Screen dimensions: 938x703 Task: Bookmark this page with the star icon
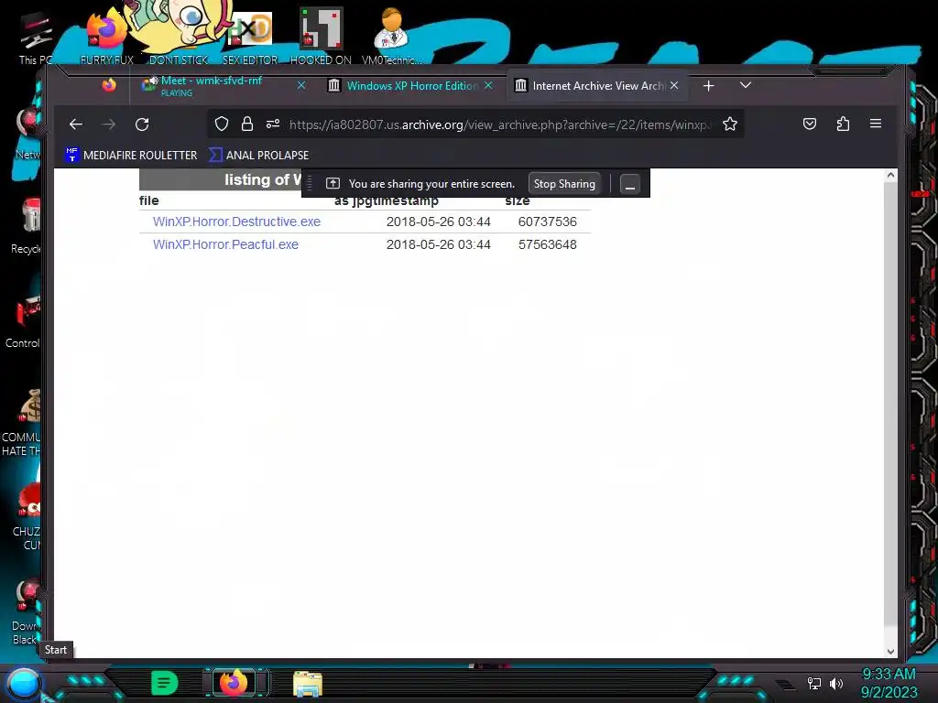730,124
